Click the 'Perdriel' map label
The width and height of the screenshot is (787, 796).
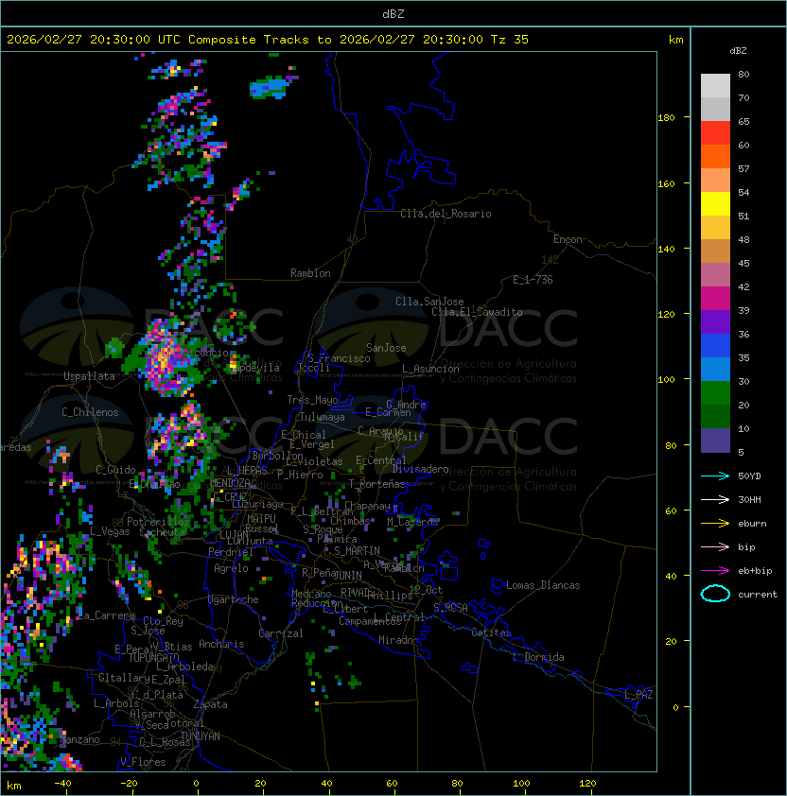point(231,552)
